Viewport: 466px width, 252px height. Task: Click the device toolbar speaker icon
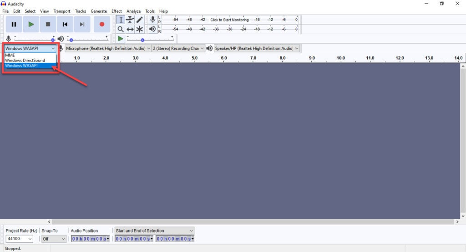(209, 48)
